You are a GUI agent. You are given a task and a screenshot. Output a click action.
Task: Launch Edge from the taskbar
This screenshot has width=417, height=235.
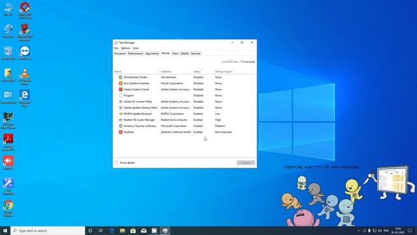click(112, 230)
